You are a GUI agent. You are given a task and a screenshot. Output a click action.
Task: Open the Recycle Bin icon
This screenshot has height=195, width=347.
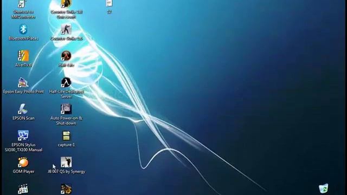click(x=324, y=188)
